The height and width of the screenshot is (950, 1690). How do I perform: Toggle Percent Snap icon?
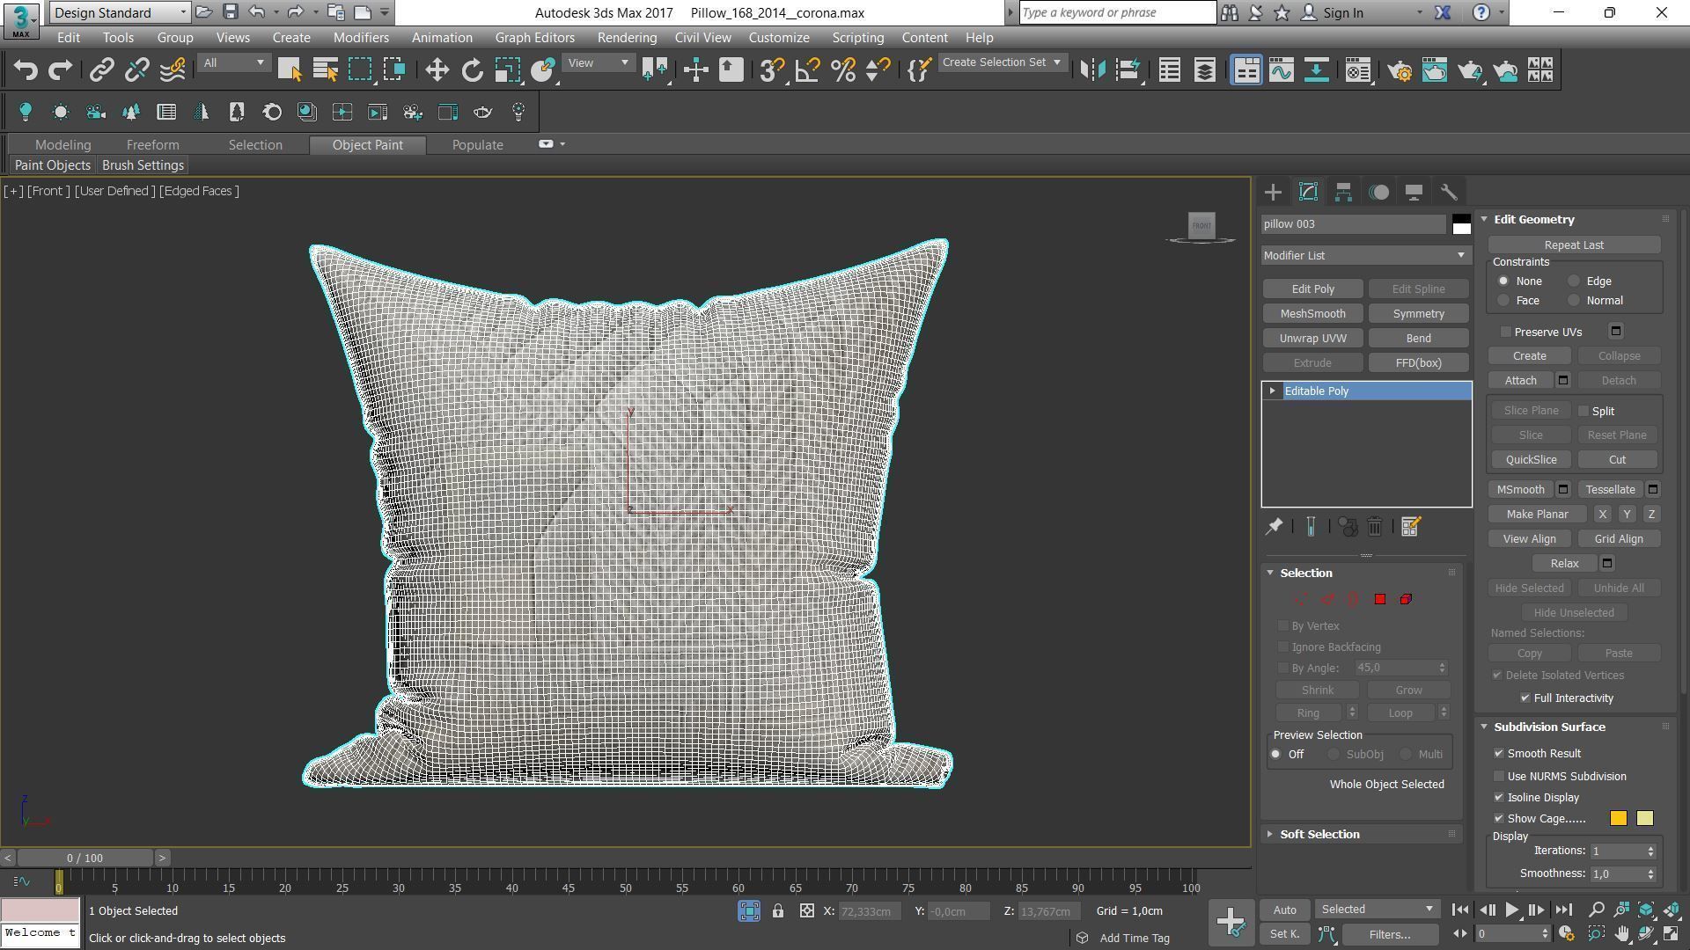click(x=843, y=70)
